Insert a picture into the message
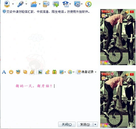 tap(40, 72)
